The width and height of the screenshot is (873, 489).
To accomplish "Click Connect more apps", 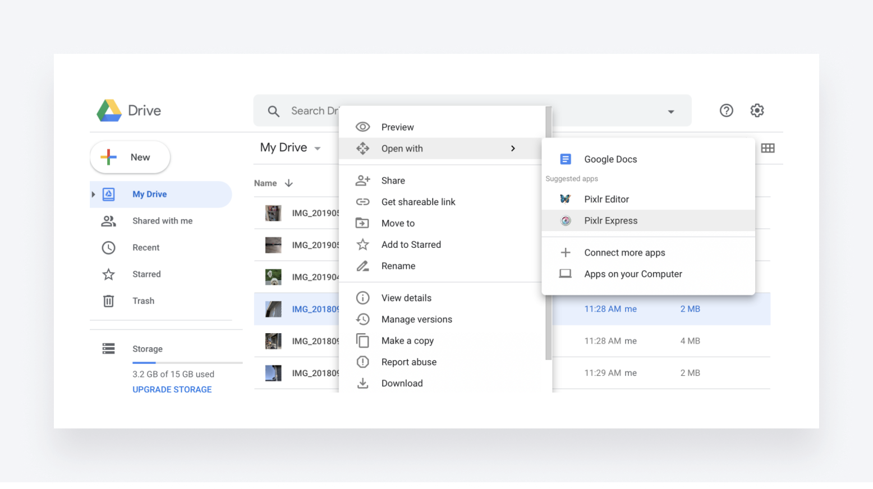I will 624,252.
